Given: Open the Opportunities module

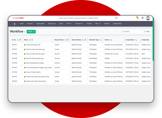Looking at the screenshot, I should click(40, 24).
